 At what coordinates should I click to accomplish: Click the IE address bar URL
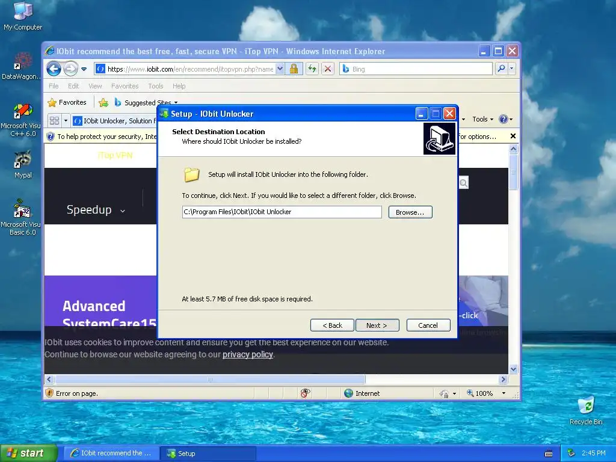tap(190, 69)
